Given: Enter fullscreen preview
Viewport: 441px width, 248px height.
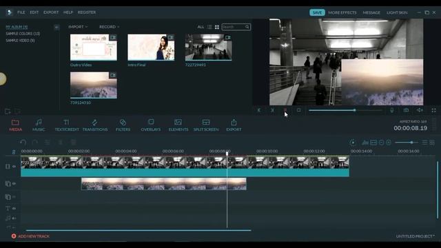Looking at the screenshot, I should coord(433,110).
